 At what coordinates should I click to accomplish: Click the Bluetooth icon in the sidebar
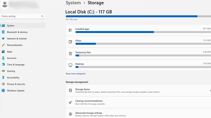coord(3,32)
